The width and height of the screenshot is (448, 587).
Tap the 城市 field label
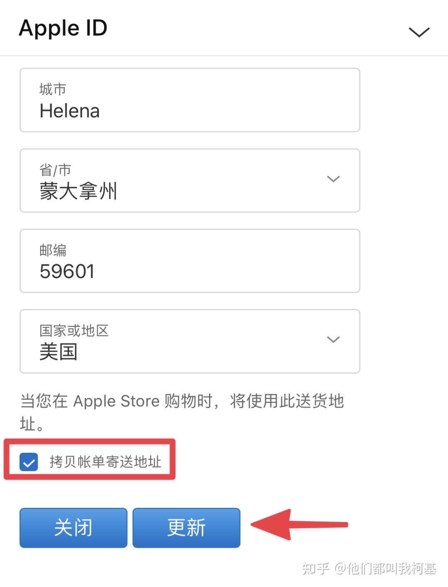click(53, 89)
